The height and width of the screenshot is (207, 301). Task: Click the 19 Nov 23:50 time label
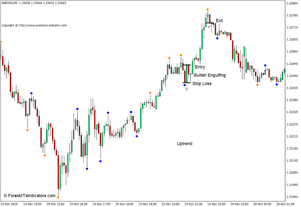coord(239,204)
